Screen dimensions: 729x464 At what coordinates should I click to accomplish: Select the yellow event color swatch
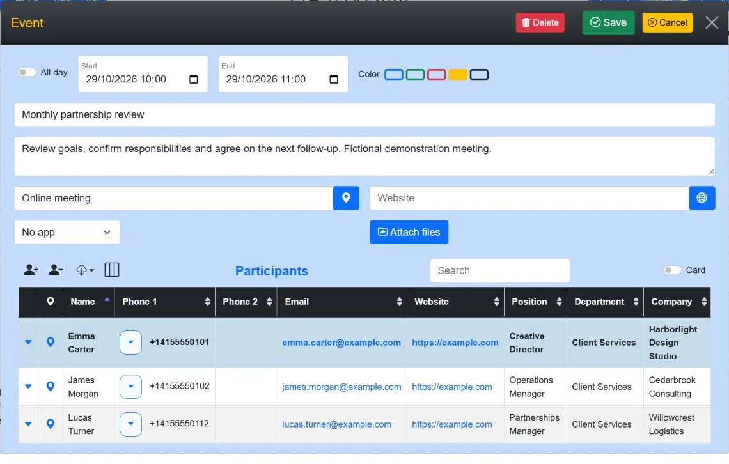coord(457,74)
